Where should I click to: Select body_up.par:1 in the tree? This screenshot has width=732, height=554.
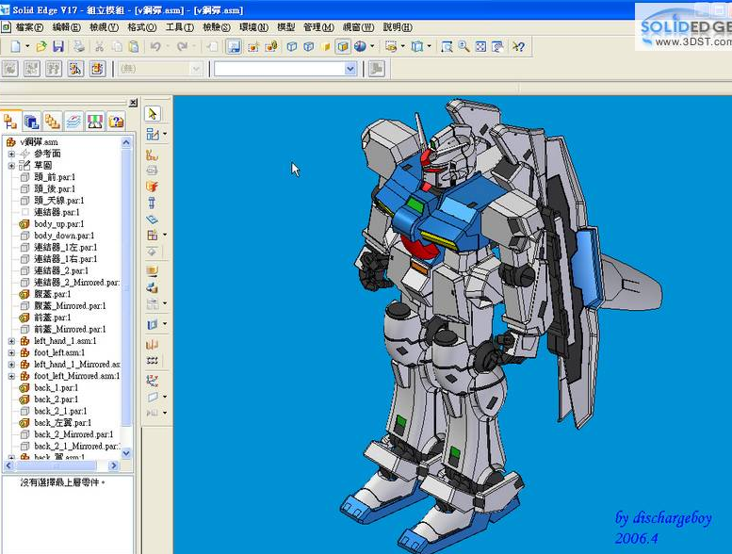[58, 223]
